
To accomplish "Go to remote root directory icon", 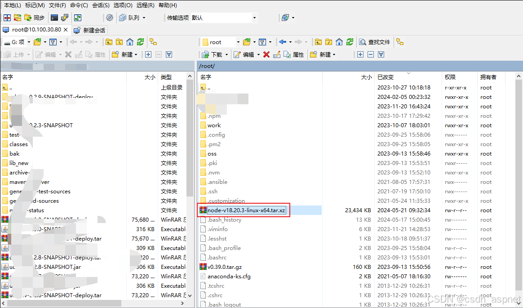I will 328,42.
